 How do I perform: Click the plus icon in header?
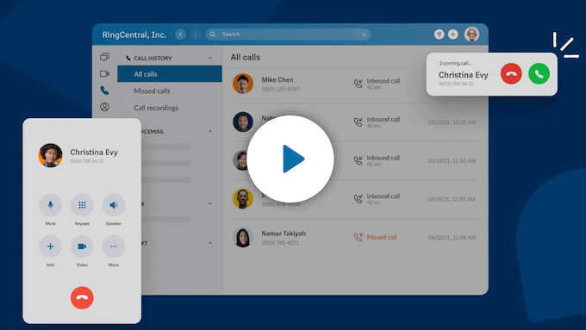click(453, 34)
